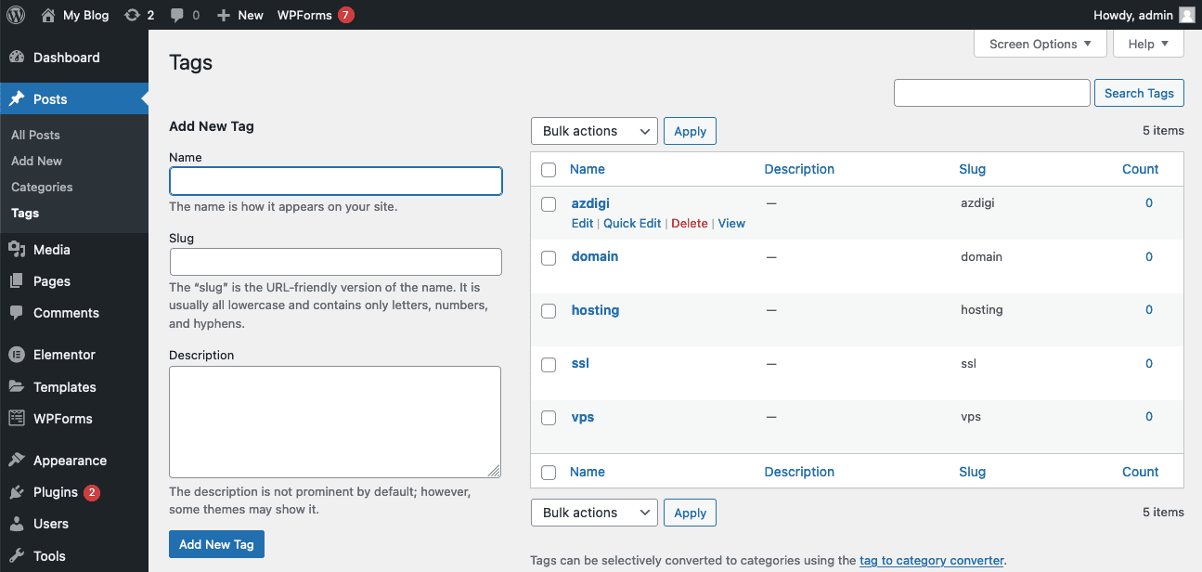Open All Posts in sidebar submenu
1202x572 pixels.
click(x=35, y=135)
